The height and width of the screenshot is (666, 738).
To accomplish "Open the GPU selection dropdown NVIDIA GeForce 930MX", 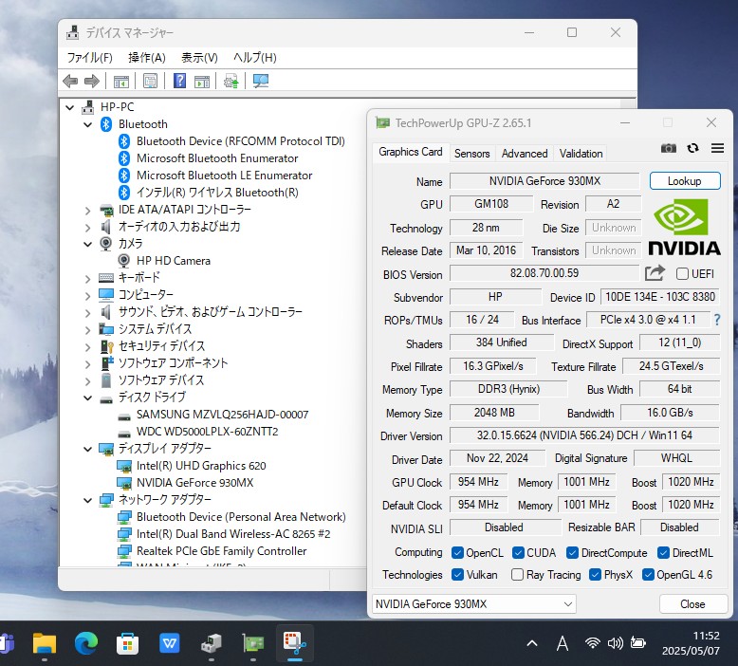I will pos(474,604).
